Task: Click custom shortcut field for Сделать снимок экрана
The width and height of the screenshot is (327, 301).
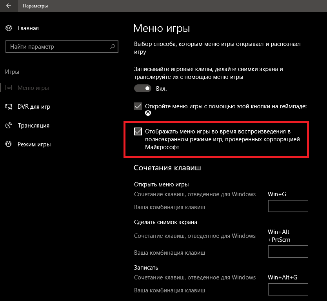Action: [x=288, y=252]
